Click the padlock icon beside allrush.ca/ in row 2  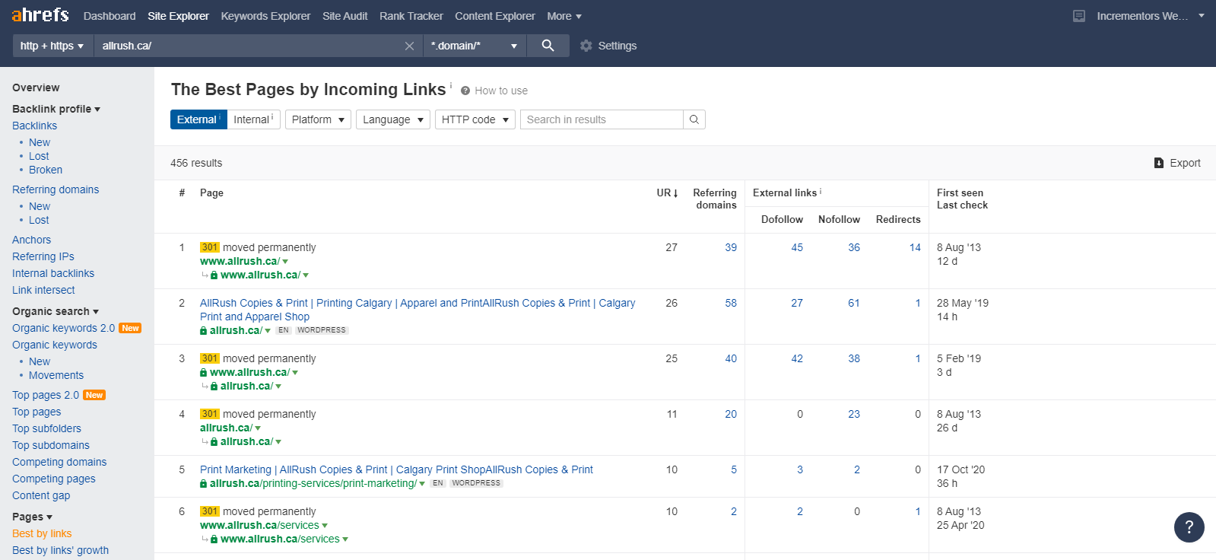203,331
